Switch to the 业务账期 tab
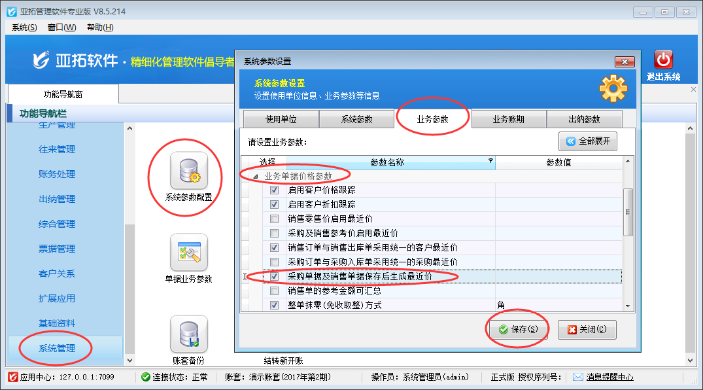Screen dimensions: 703x390 tap(508, 119)
